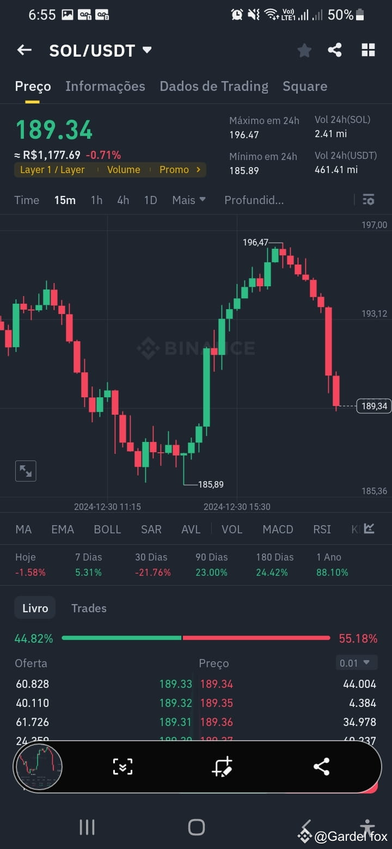Image resolution: width=392 pixels, height=849 pixels.
Task: Open chart settings icon beside Profundidade
Action: (369, 200)
